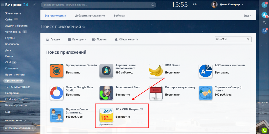Open the Лиды в таблице app icon
The height and width of the screenshot is (134, 269).
(x=57, y=115)
